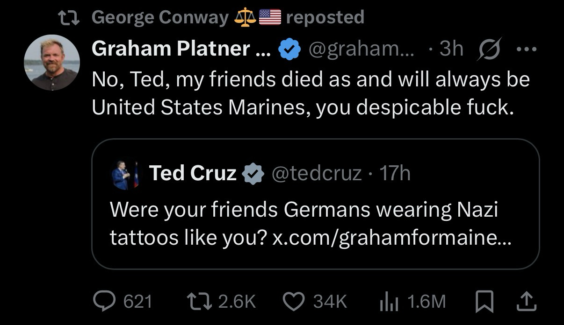Like the post with heart icon

click(x=294, y=301)
